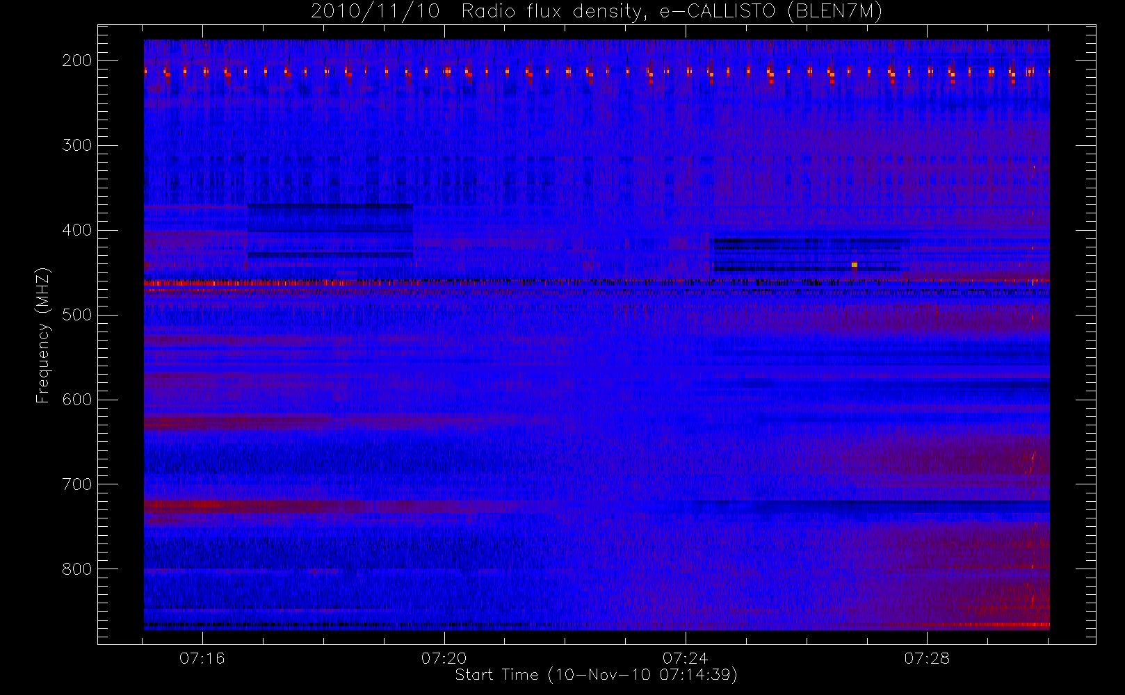The width and height of the screenshot is (1125, 695).
Task: Select the 300 frequency tick label
Action: coord(76,145)
